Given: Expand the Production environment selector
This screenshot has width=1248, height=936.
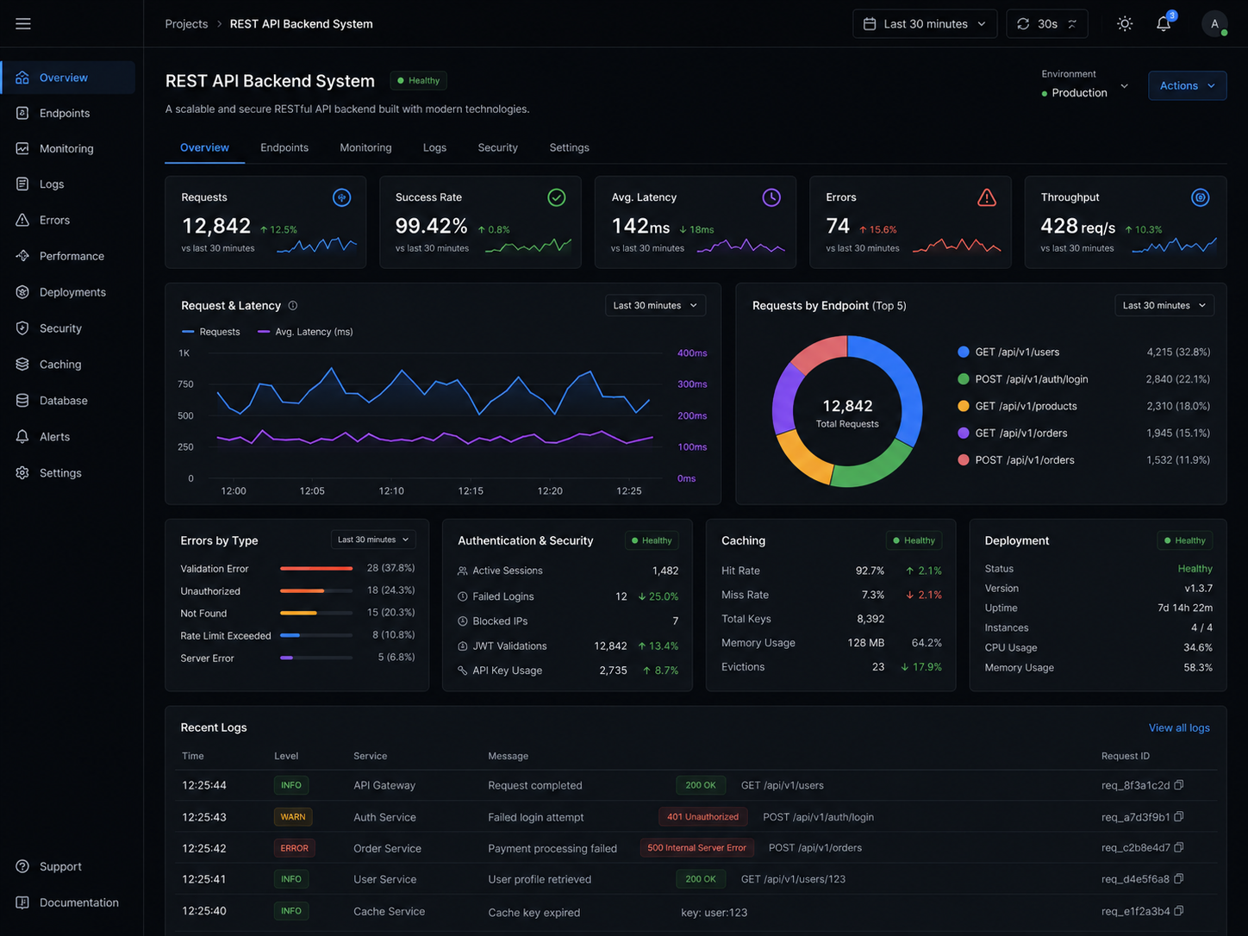Looking at the screenshot, I should pos(1085,85).
